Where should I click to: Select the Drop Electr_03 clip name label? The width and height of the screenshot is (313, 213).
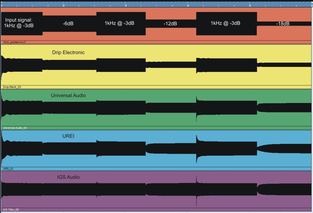point(12,87)
